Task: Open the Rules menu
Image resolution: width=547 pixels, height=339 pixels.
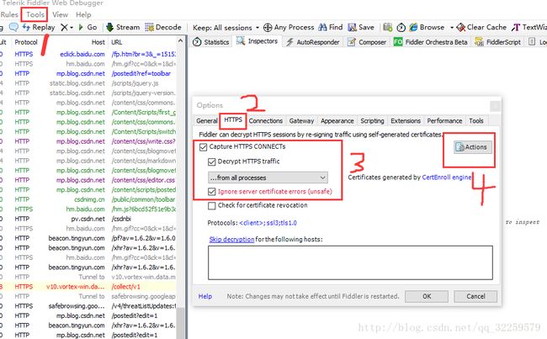Action: click(x=9, y=14)
